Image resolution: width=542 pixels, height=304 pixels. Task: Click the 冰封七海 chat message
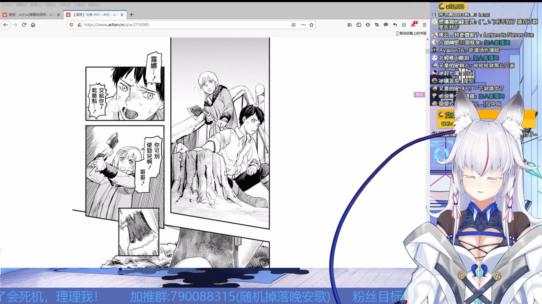pos(453,73)
